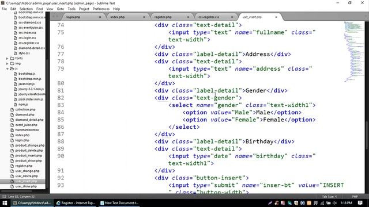The image size is (369, 207).
Task: Open product_show.php in sidebar
Action: (x=29, y=161)
